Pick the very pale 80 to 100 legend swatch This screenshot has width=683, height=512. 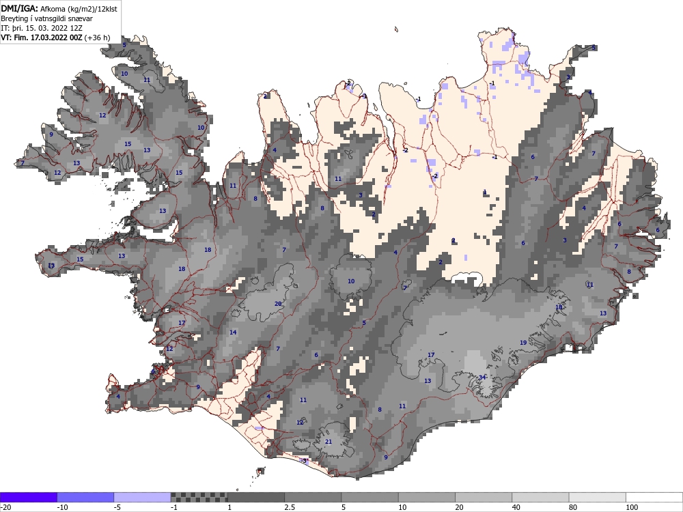pos(598,497)
